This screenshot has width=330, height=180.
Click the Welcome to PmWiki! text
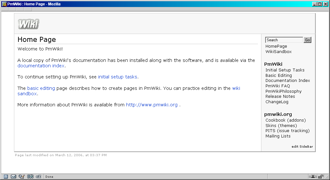tap(40, 49)
